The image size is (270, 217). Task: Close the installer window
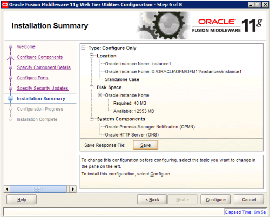(266, 4)
